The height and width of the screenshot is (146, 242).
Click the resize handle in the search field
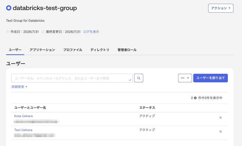coord(130,80)
